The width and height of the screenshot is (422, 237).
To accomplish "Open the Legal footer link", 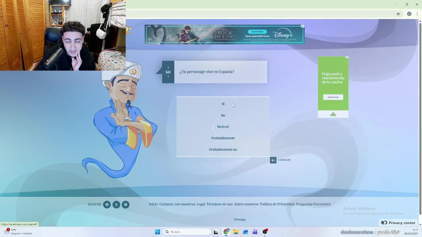I will pos(201,204).
